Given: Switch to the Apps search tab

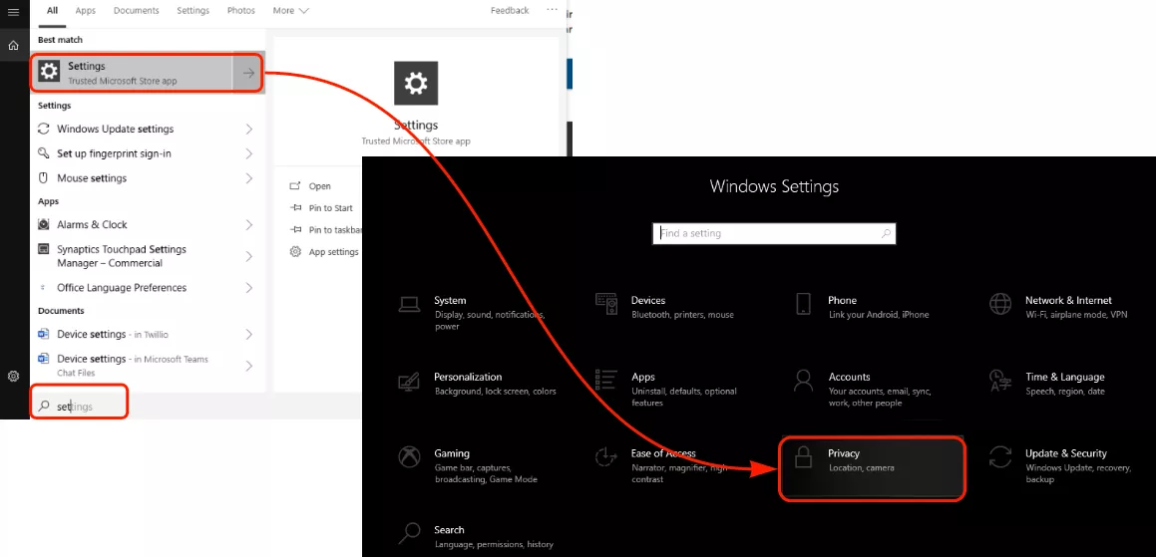Looking at the screenshot, I should pos(86,11).
